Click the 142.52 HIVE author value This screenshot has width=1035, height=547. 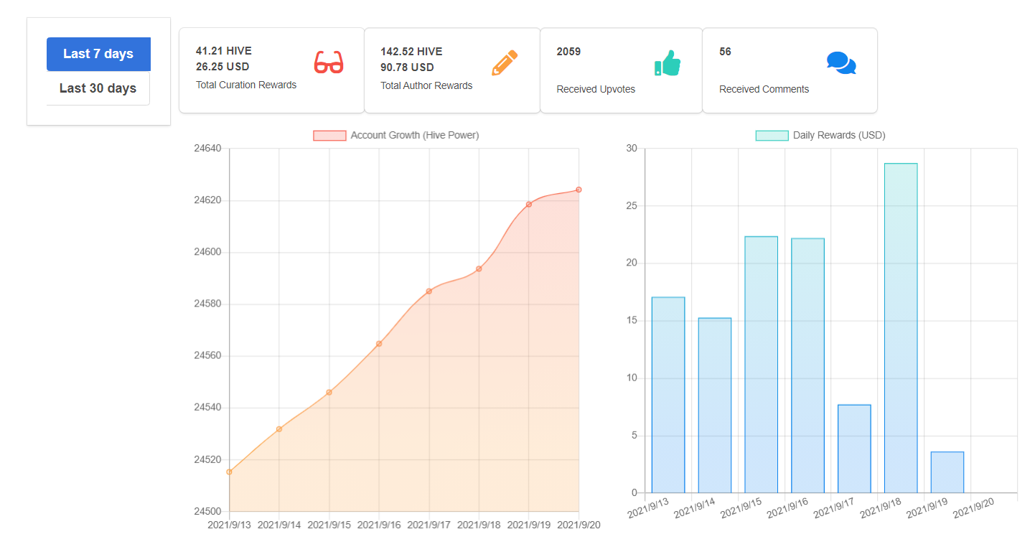point(411,52)
